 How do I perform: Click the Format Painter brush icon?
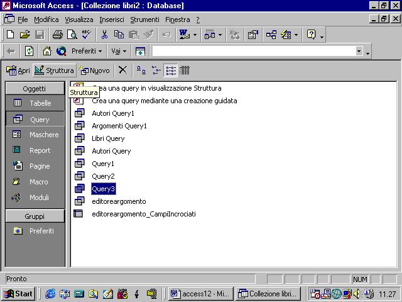pos(148,35)
